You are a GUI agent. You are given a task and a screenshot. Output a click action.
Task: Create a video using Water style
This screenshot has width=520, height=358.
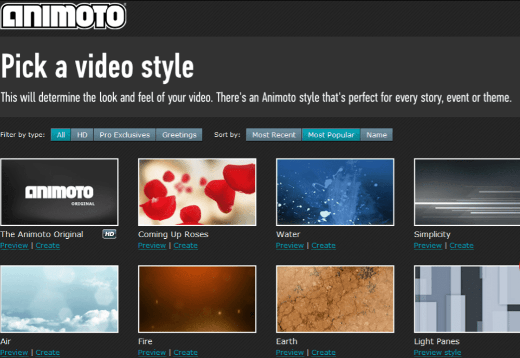323,246
